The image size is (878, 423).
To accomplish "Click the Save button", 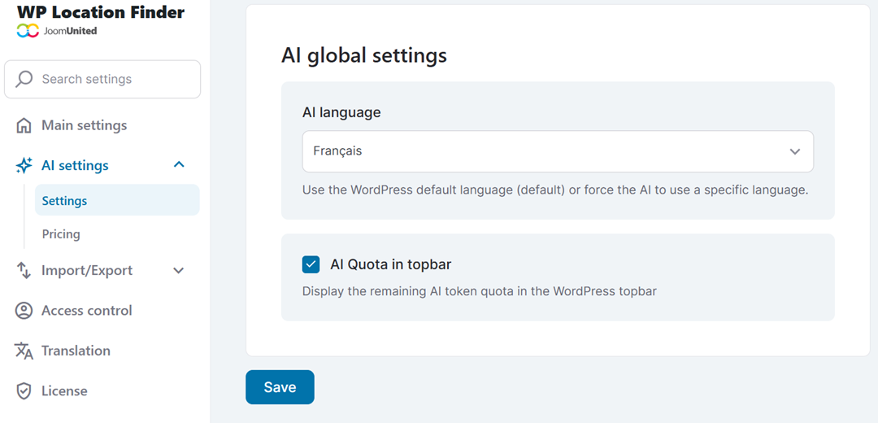I will 280,387.
